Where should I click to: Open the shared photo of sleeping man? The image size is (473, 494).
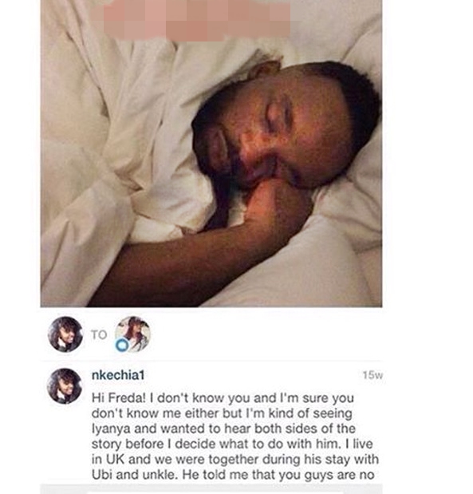211,153
